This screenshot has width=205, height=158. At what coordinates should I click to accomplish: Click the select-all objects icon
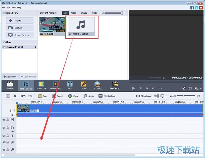(8, 96)
